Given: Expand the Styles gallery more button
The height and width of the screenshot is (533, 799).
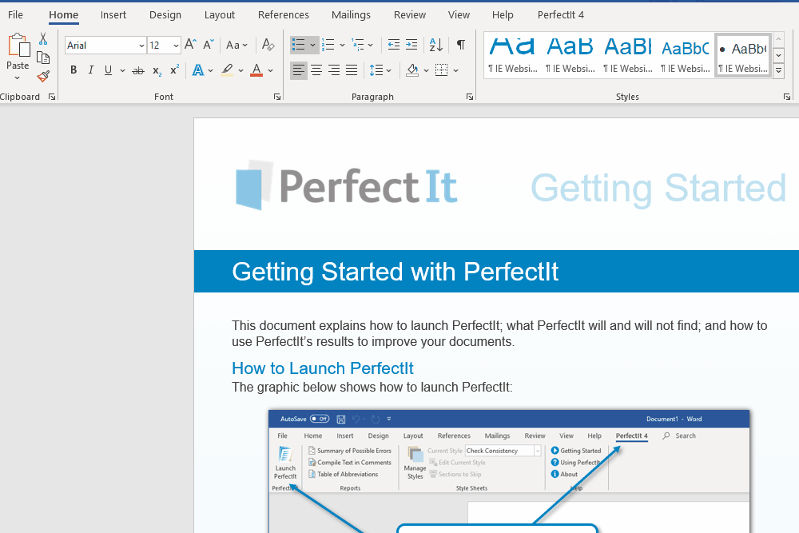Looking at the screenshot, I should pyautogui.click(x=778, y=71).
